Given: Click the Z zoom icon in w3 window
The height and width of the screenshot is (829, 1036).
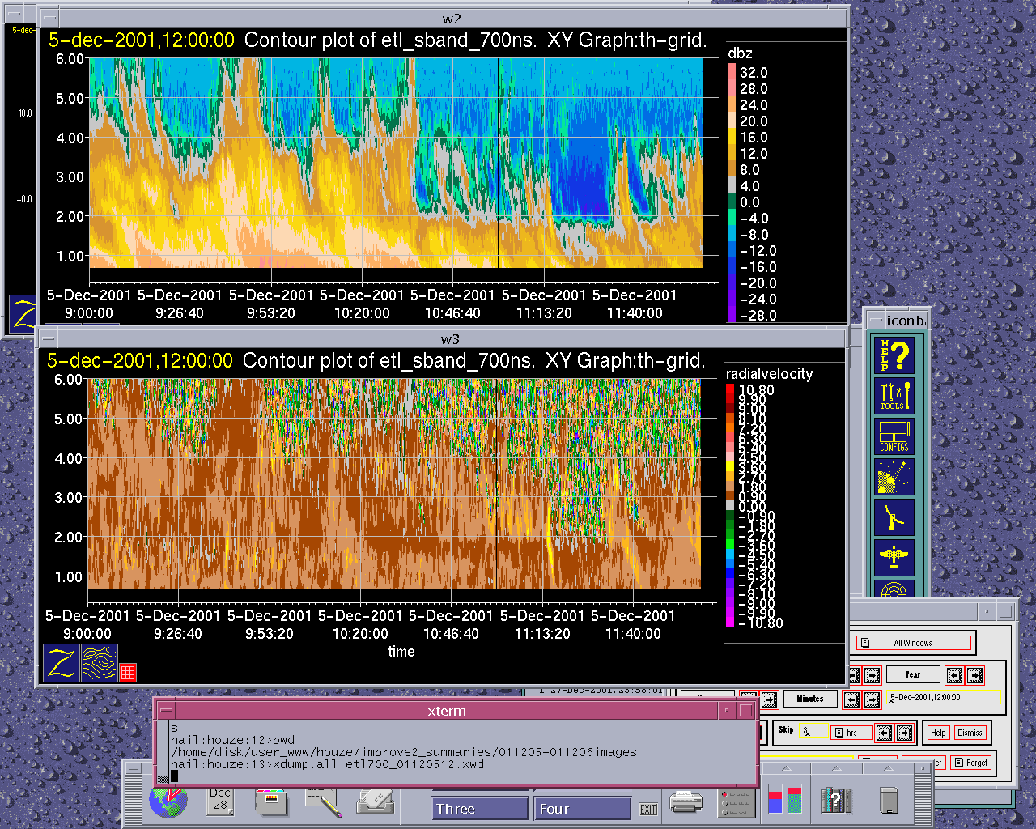Looking at the screenshot, I should point(62,663).
